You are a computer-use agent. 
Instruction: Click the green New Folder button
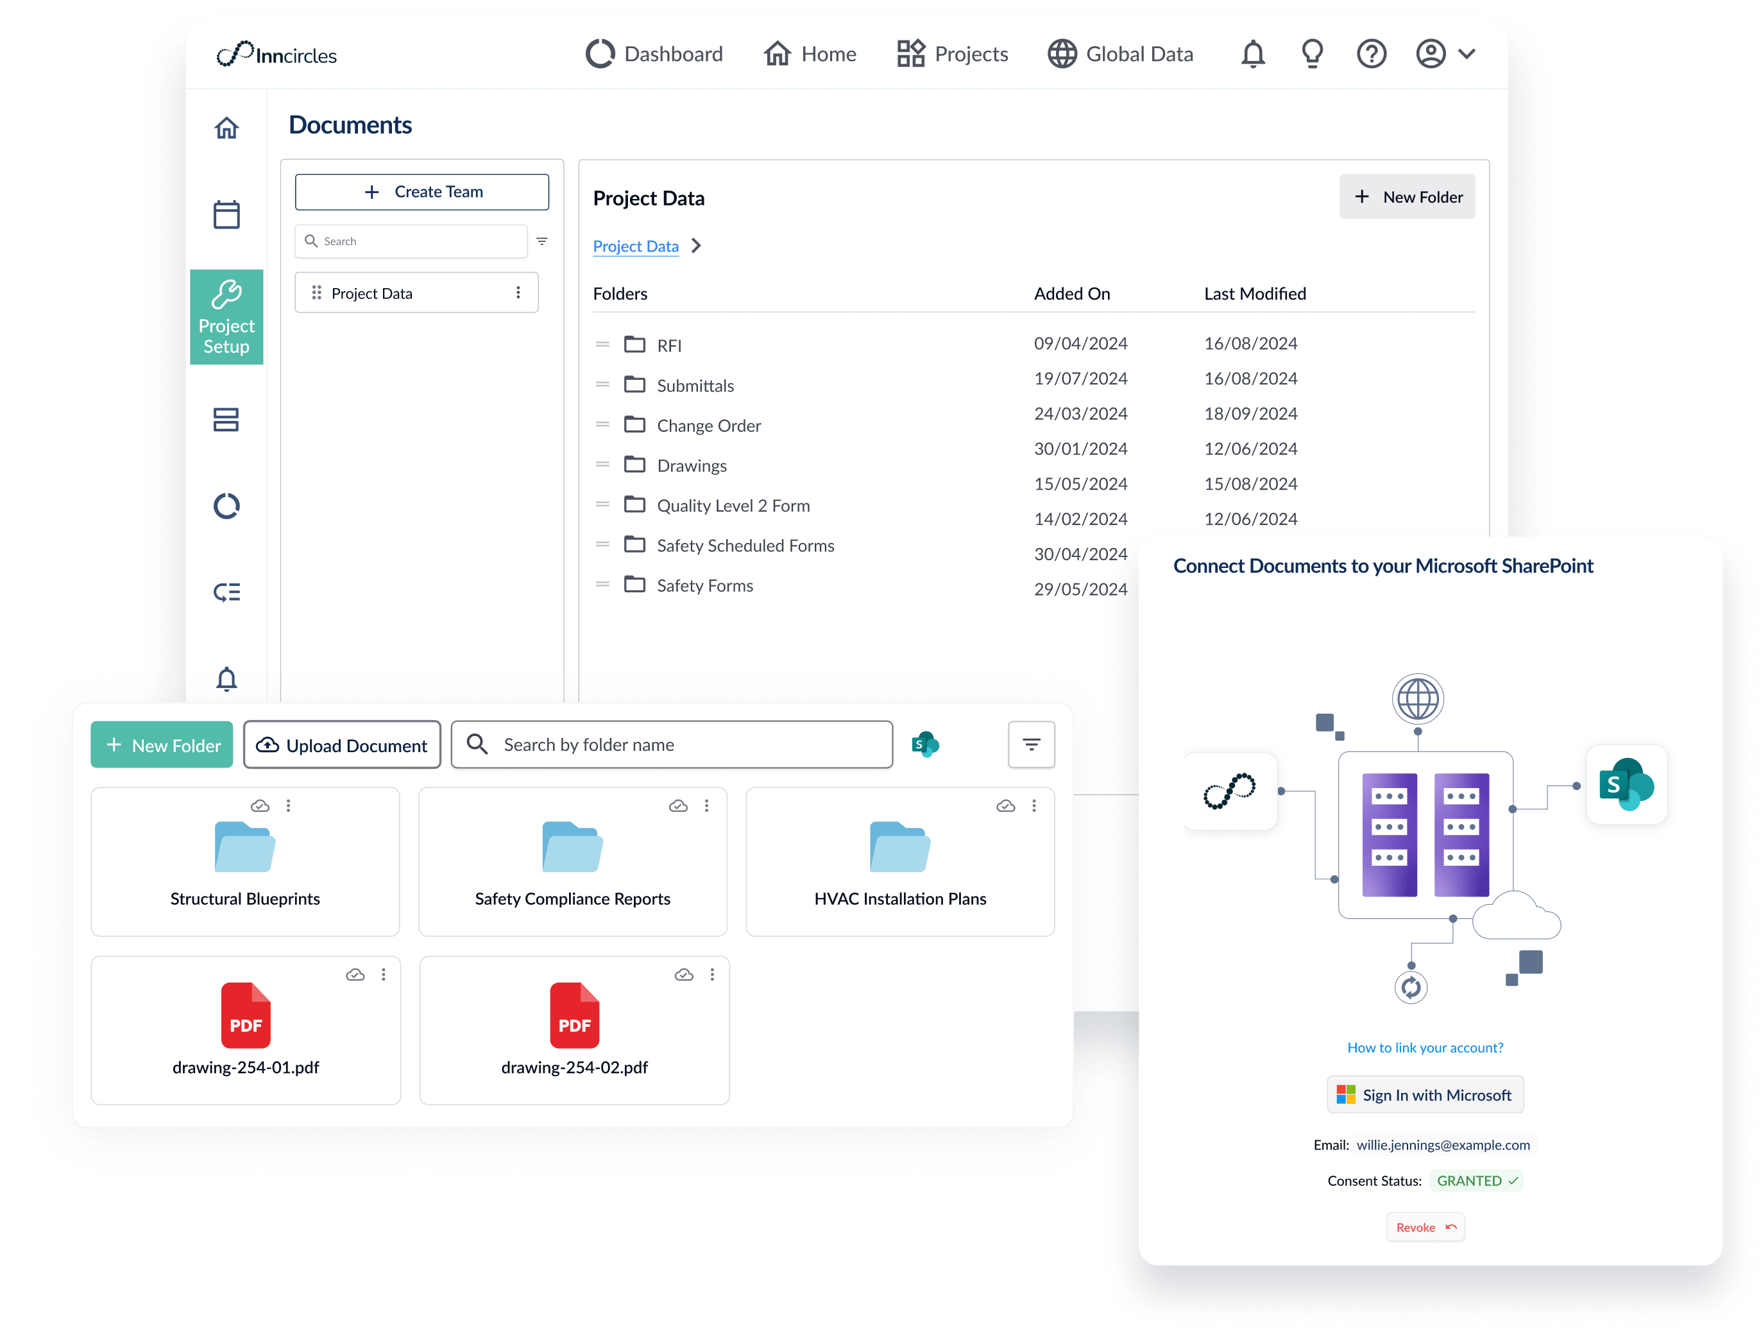click(x=162, y=744)
